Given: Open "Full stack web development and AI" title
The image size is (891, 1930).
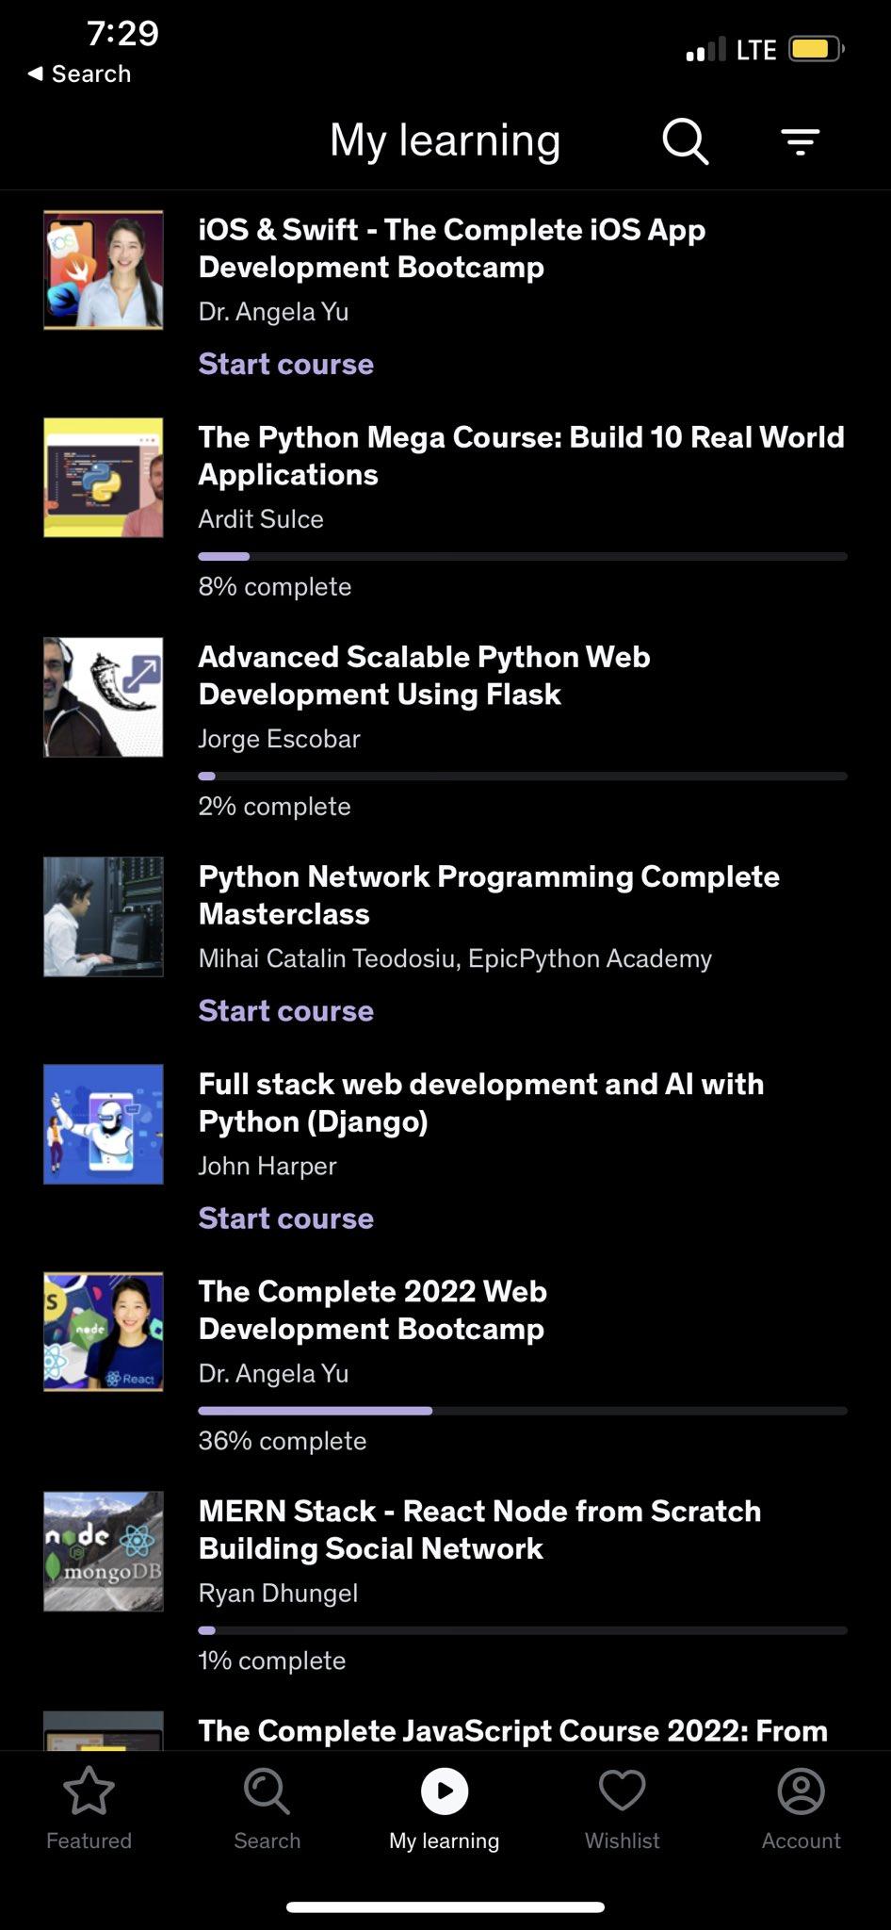Looking at the screenshot, I should (x=481, y=1103).
